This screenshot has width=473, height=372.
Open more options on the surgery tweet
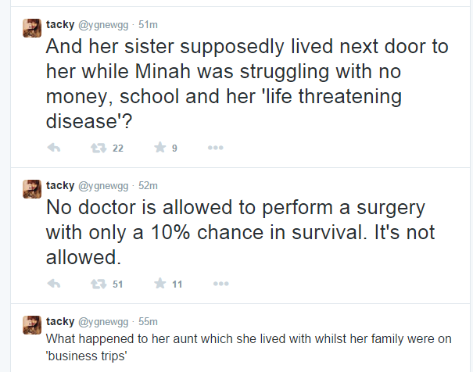pyautogui.click(x=215, y=284)
